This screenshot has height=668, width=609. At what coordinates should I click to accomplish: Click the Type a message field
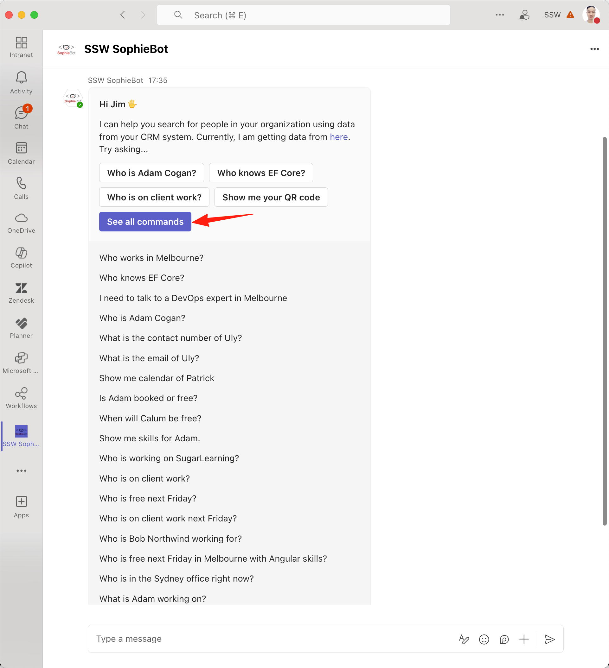[x=265, y=639]
